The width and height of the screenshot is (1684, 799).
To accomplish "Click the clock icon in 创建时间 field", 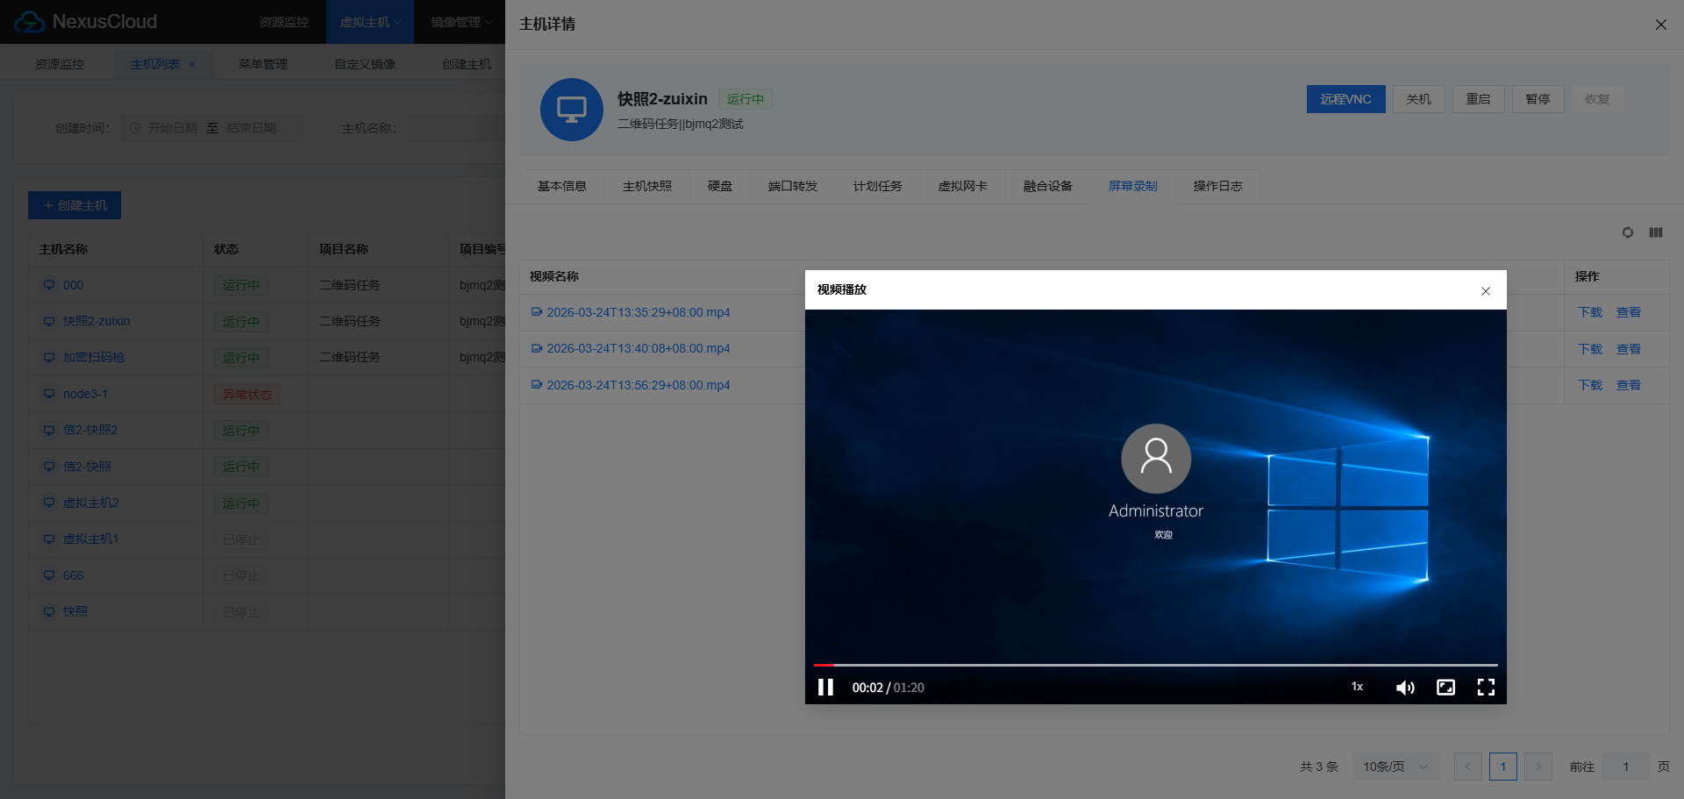I will [x=134, y=127].
